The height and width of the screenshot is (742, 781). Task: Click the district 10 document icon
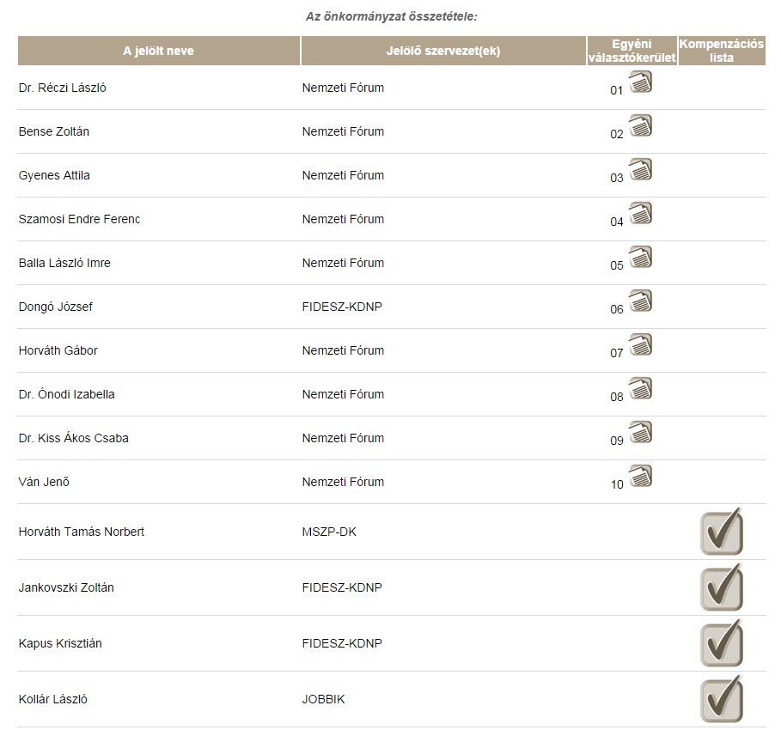(641, 477)
